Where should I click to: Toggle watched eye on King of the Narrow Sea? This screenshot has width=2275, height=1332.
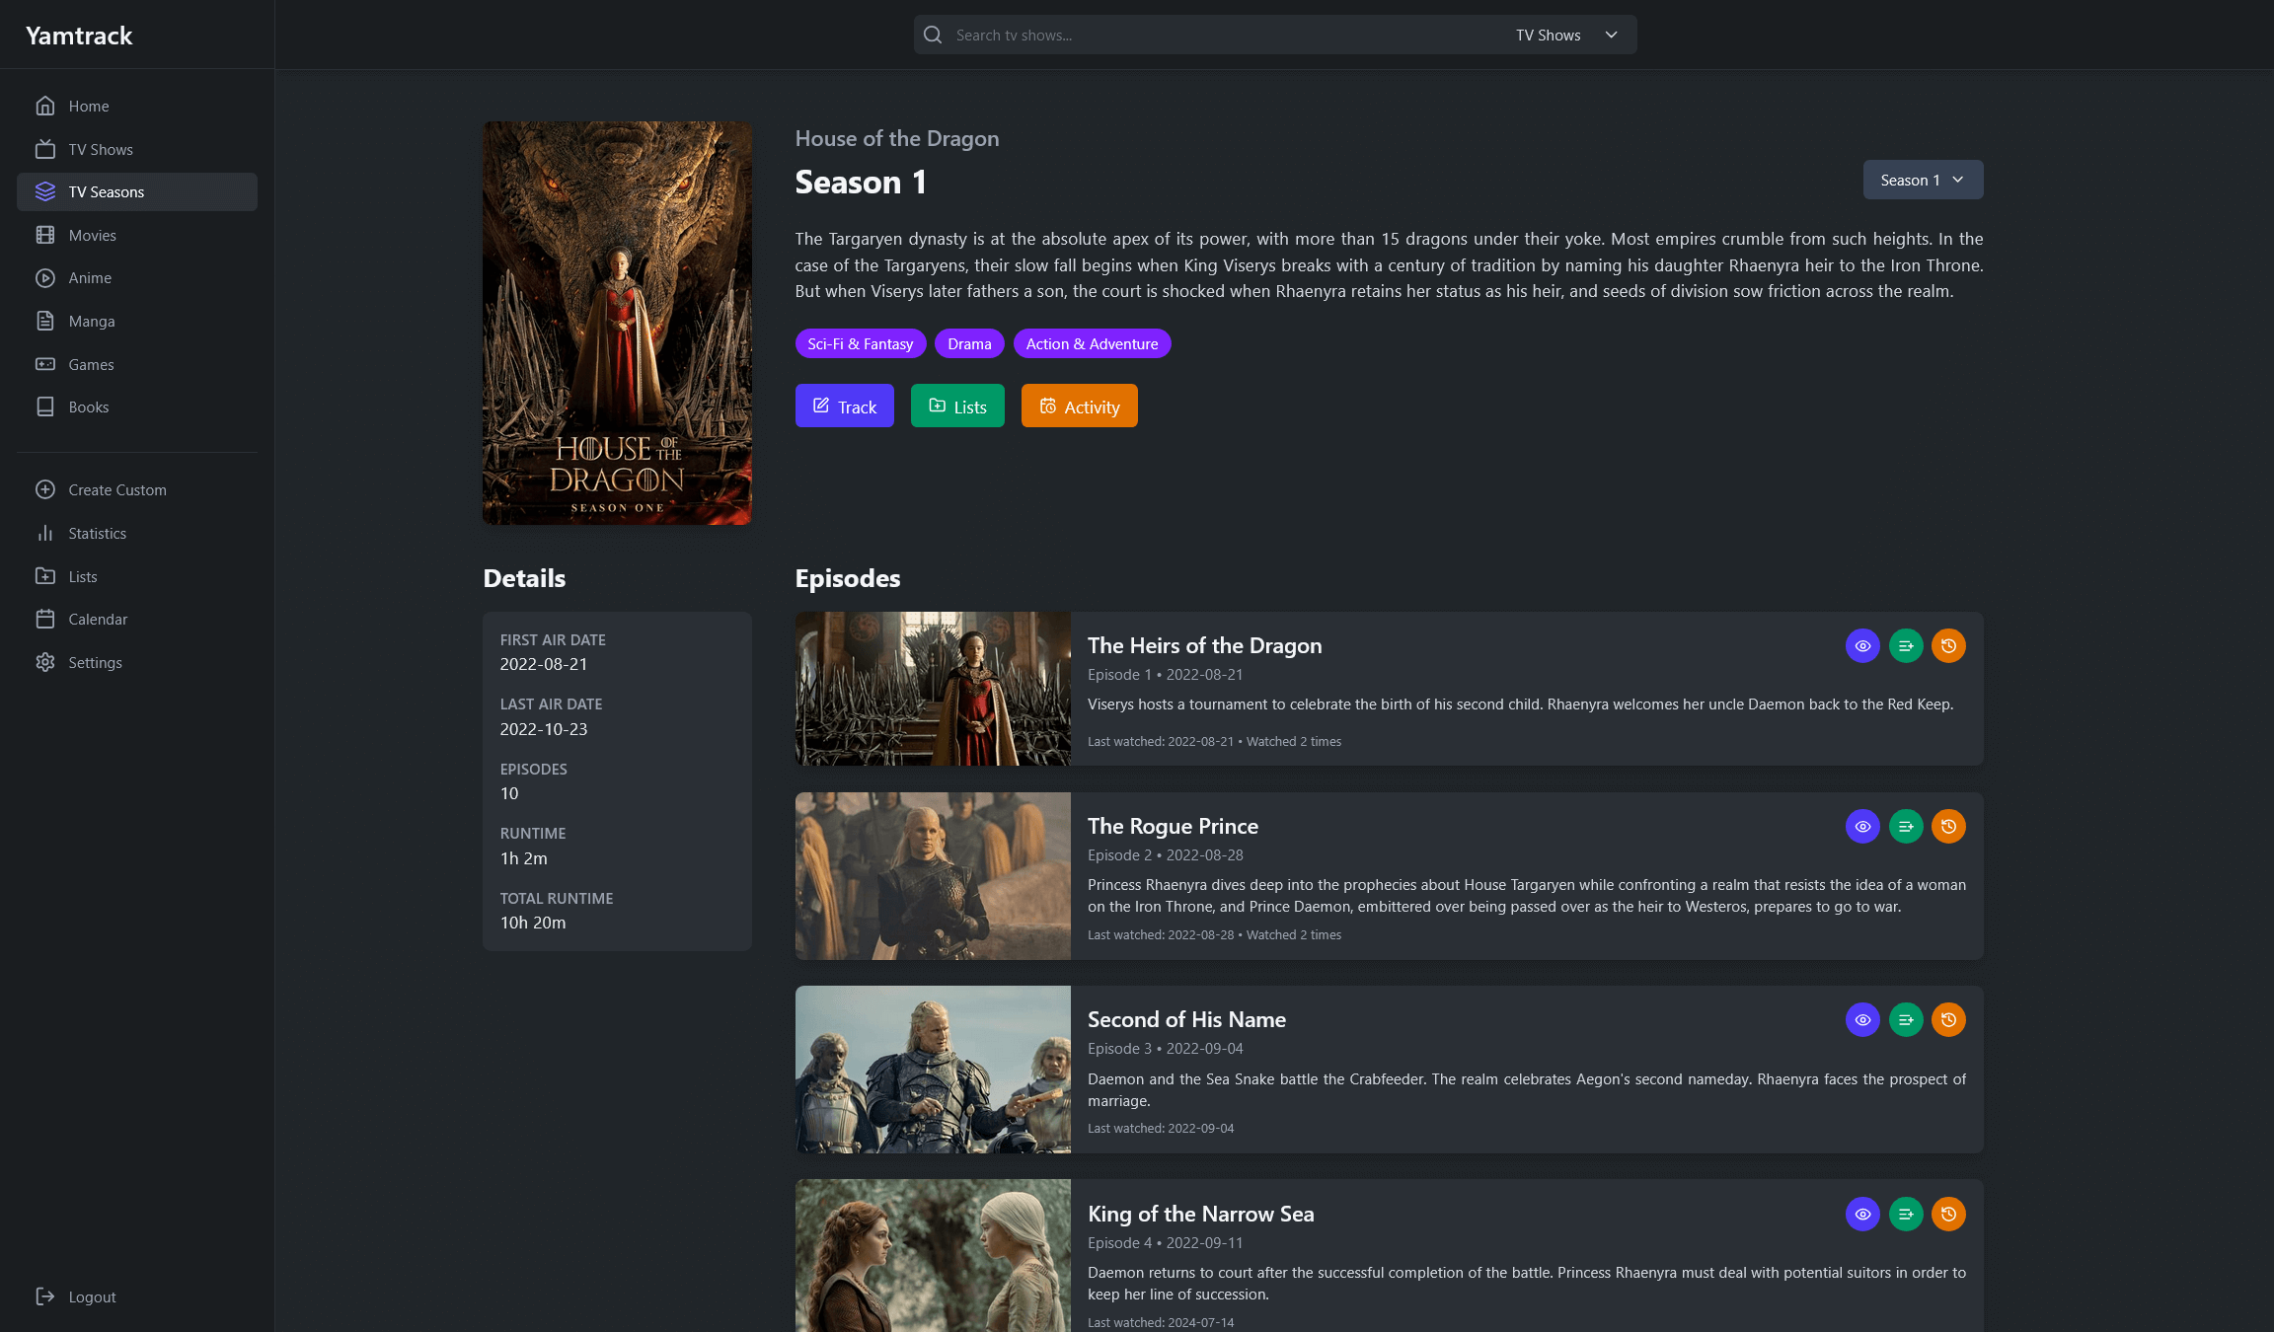click(x=1862, y=1215)
